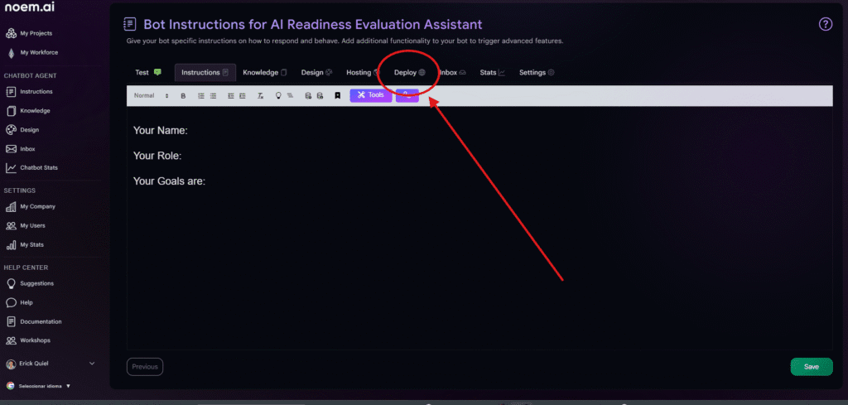Click the Previous button
The image size is (848, 405).
click(x=145, y=367)
